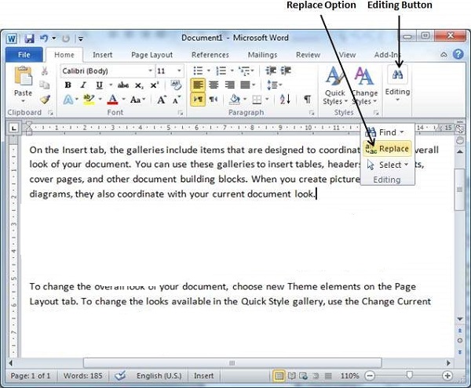The height and width of the screenshot is (388, 471).
Task: Clear formatting with the eraser icon
Action: click(x=176, y=85)
